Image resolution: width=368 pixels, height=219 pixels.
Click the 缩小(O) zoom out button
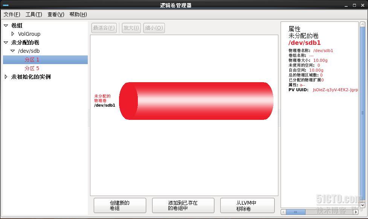click(154, 28)
